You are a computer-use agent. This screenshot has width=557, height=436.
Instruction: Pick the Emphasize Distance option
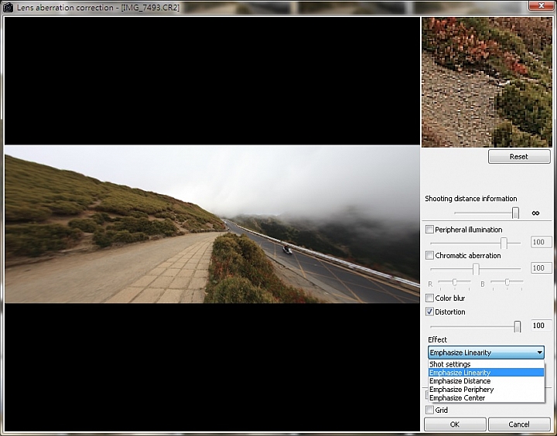tap(486, 381)
